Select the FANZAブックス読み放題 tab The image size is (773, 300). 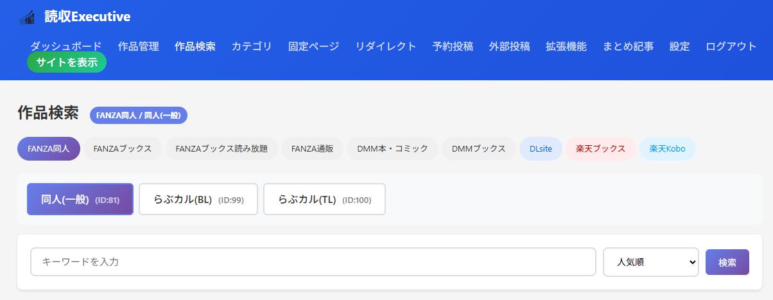tap(221, 148)
